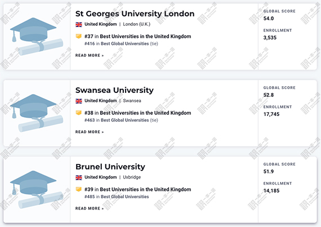Open St Georges University London title
The height and width of the screenshot is (227, 321).
coord(135,14)
